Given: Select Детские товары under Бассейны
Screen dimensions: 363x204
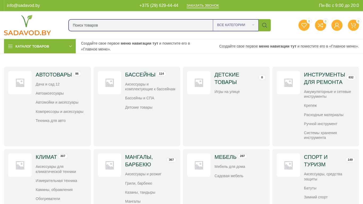Looking at the screenshot, I should (139, 107).
